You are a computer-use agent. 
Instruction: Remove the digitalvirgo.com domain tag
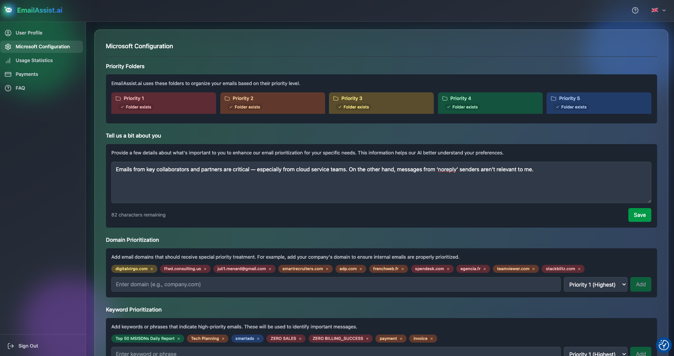point(152,269)
